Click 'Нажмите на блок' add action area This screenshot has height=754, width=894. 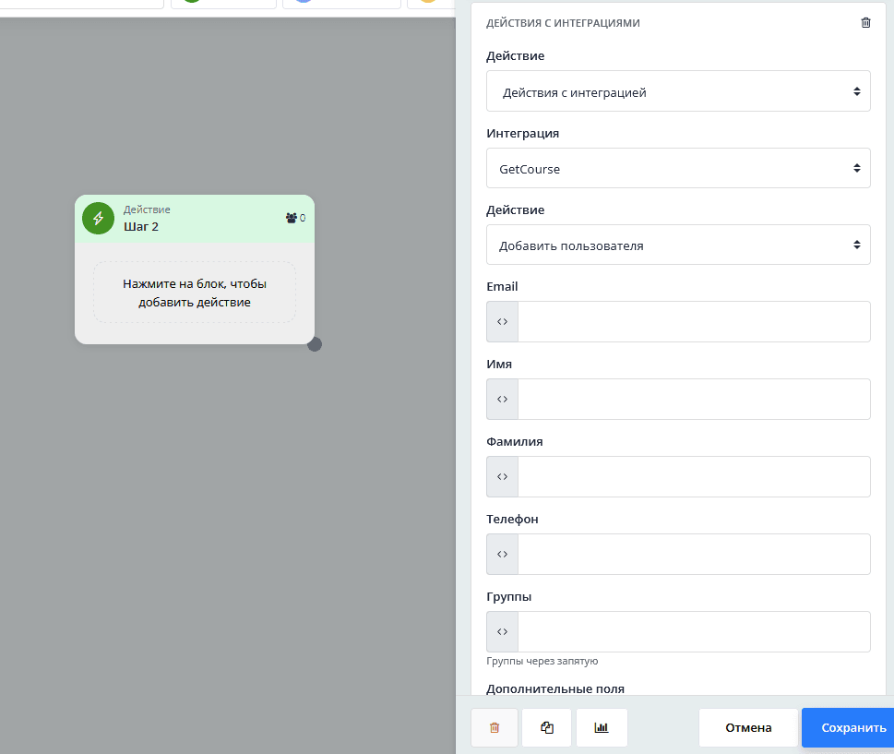click(195, 293)
